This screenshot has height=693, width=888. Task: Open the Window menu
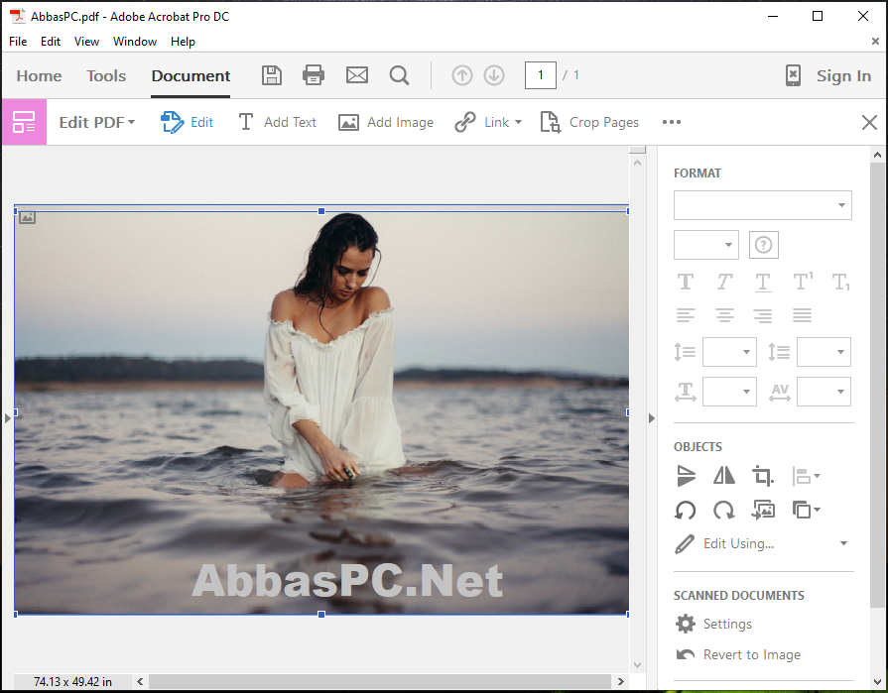click(135, 42)
